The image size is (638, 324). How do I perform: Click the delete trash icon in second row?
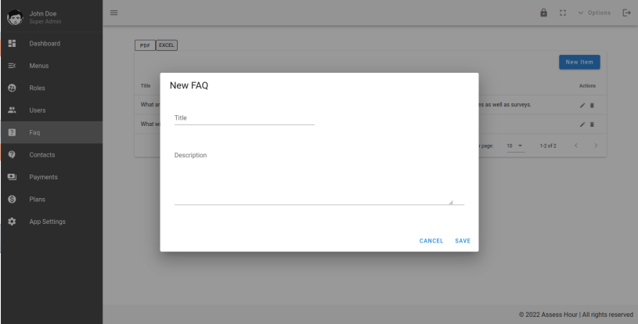coord(591,124)
